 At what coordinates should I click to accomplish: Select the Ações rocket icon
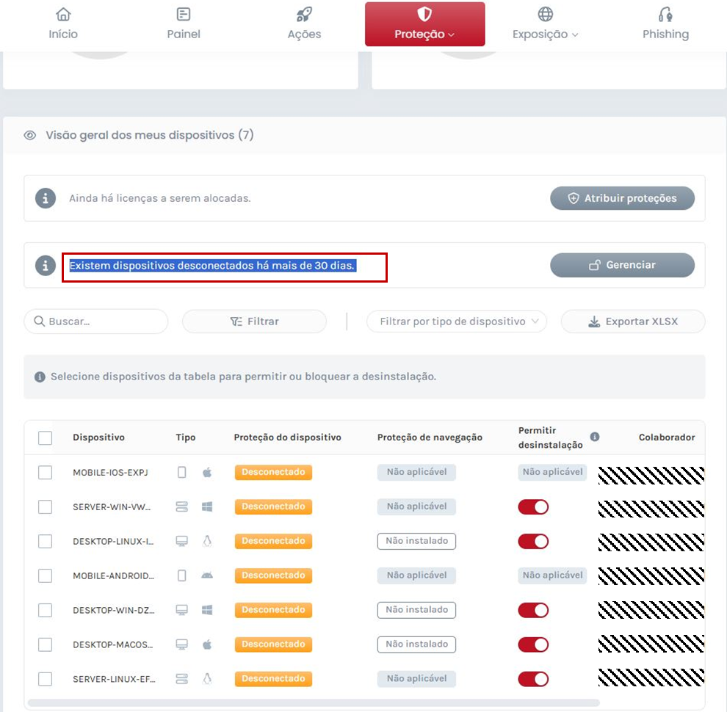[x=304, y=12]
